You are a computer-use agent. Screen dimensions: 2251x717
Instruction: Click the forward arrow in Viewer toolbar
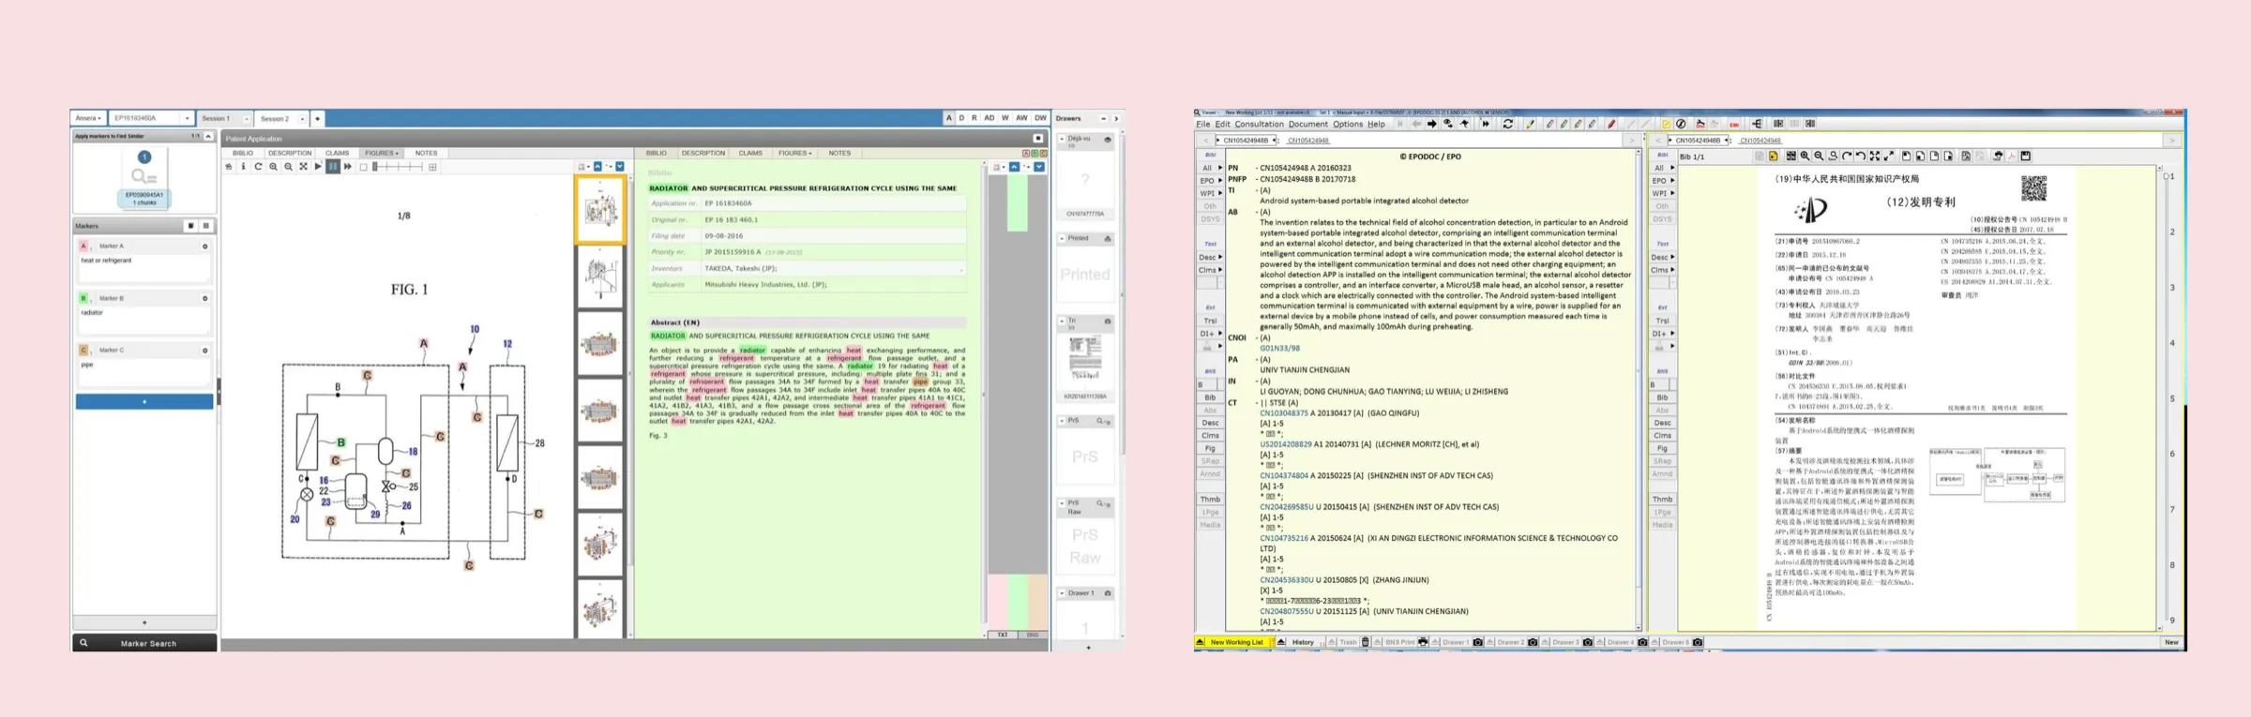1432,124
